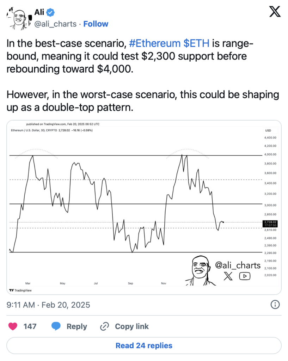Click the Copy link label
Image resolution: width=288 pixels, height=361 pixels.
(x=132, y=326)
